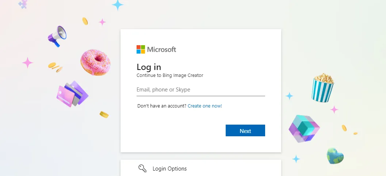
Task: Click the pink sparkle below the popcorn
Action: point(334,109)
